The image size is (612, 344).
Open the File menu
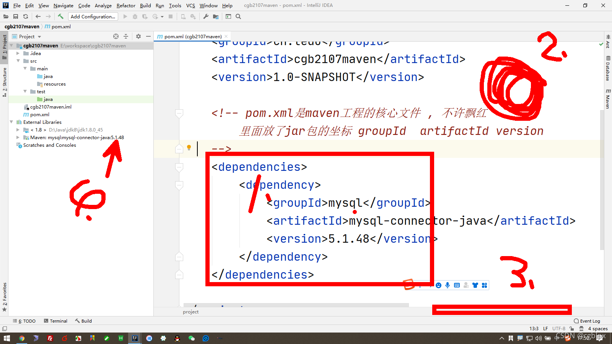click(x=17, y=5)
